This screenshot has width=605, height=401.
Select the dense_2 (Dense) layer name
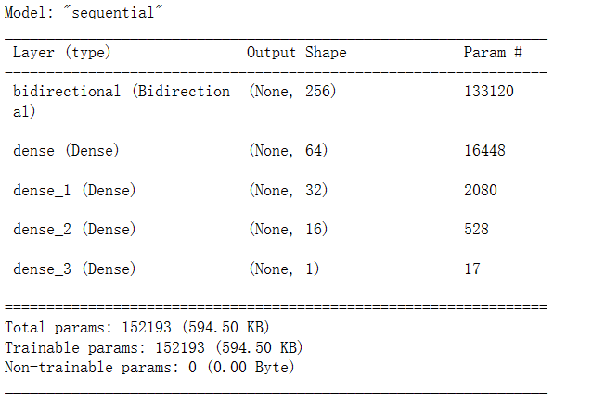coord(74,229)
